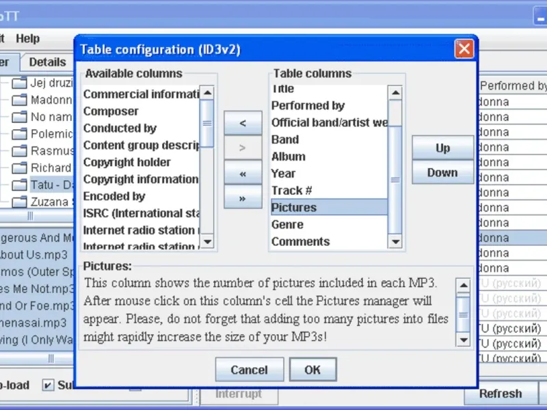Click the Madonna folder icon in tree

click(19, 100)
